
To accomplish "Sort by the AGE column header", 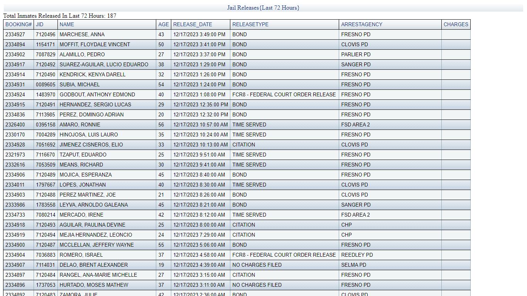I will (164, 24).
